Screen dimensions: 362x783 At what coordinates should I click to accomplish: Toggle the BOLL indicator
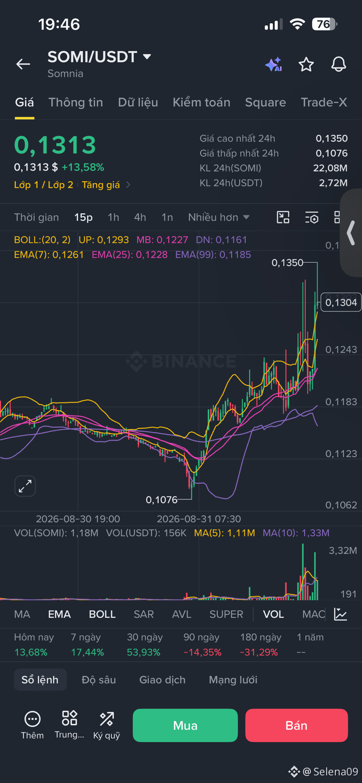pos(102,614)
